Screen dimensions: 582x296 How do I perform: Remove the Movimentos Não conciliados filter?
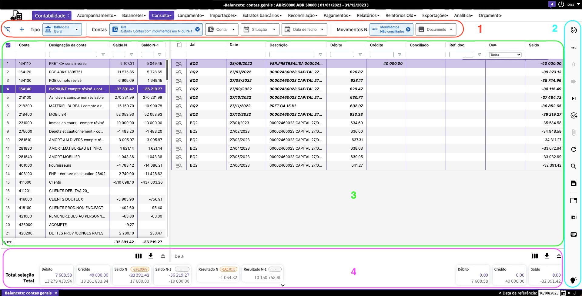(x=408, y=29)
